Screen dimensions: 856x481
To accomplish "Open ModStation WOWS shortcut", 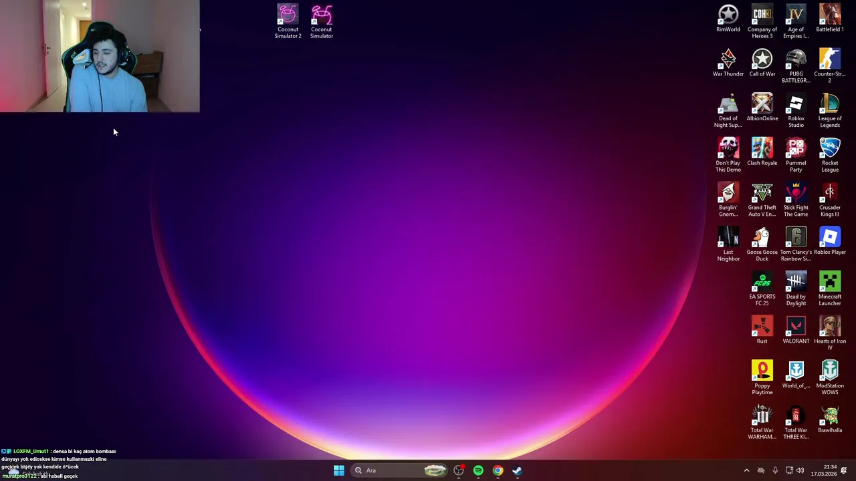I will pos(829,378).
